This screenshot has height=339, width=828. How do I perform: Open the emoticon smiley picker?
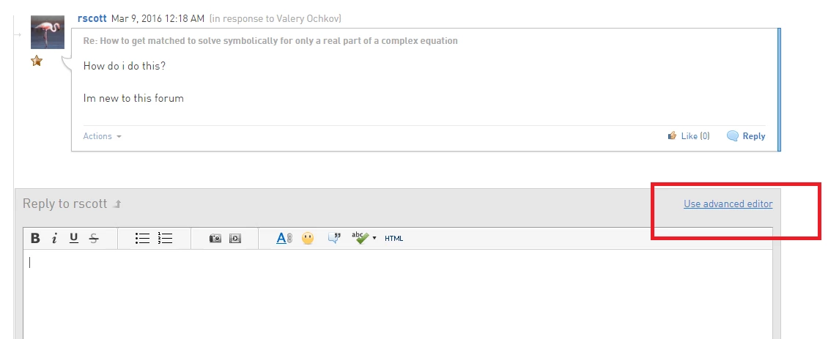(308, 238)
